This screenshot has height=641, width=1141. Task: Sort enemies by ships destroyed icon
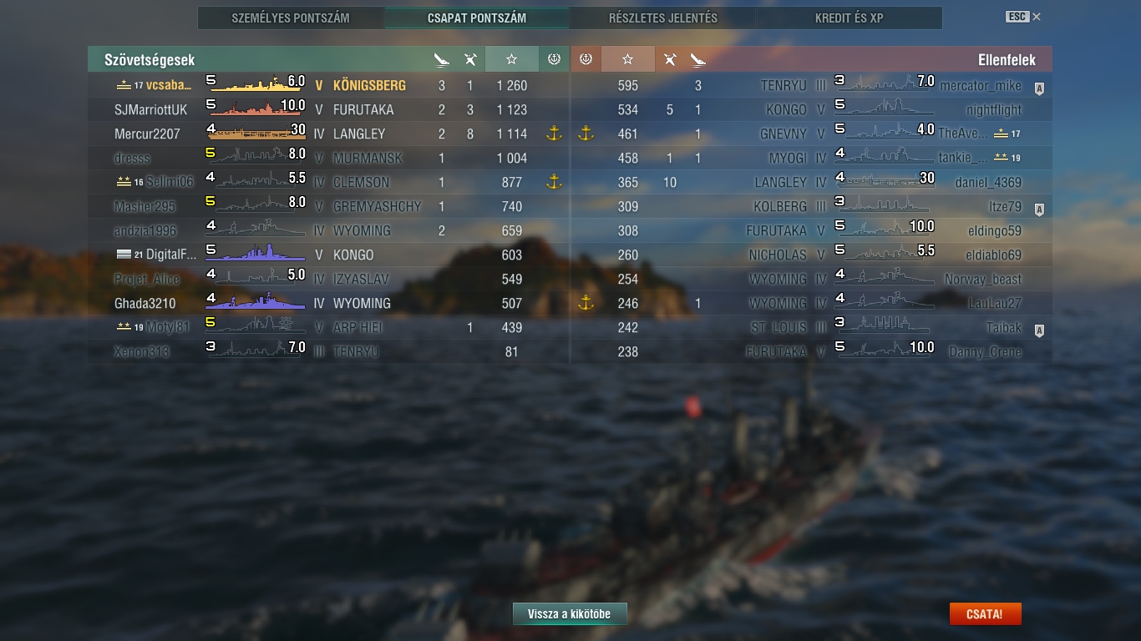698,59
